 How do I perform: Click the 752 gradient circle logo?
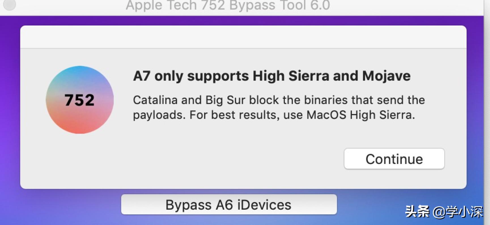(80, 100)
